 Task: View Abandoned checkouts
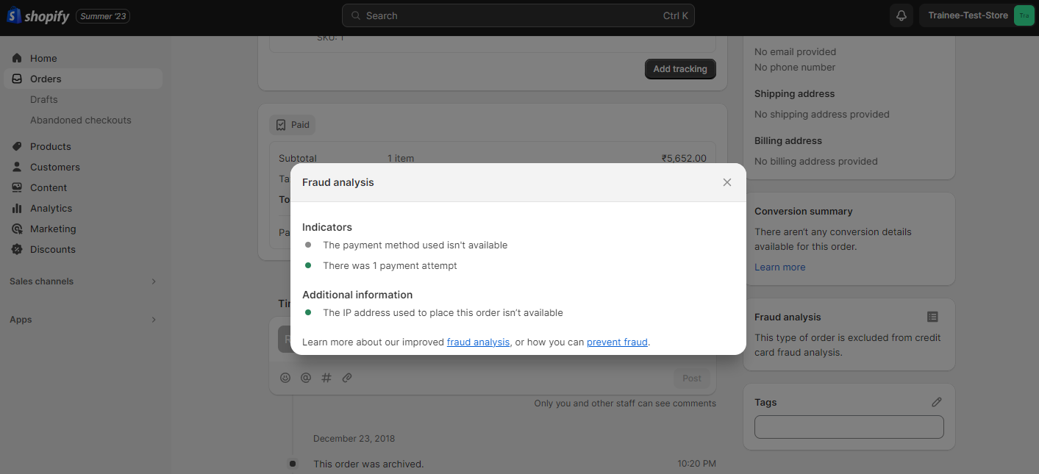click(80, 120)
